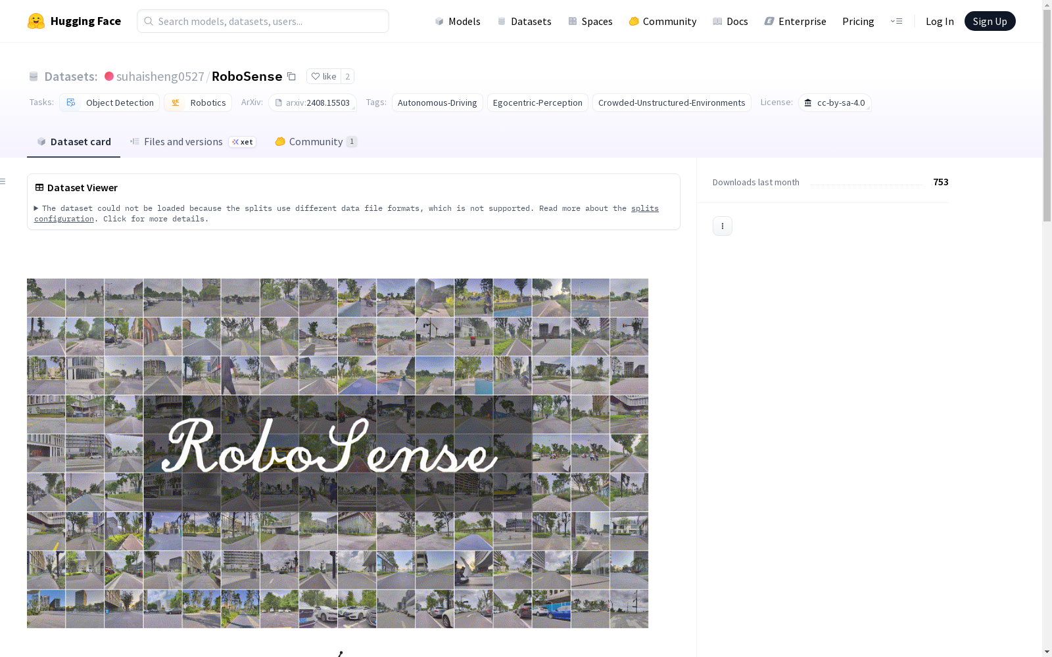Open the cc-by-sa-4.0 license tag
Viewport: 1052px width, 657px height.
[x=835, y=102]
